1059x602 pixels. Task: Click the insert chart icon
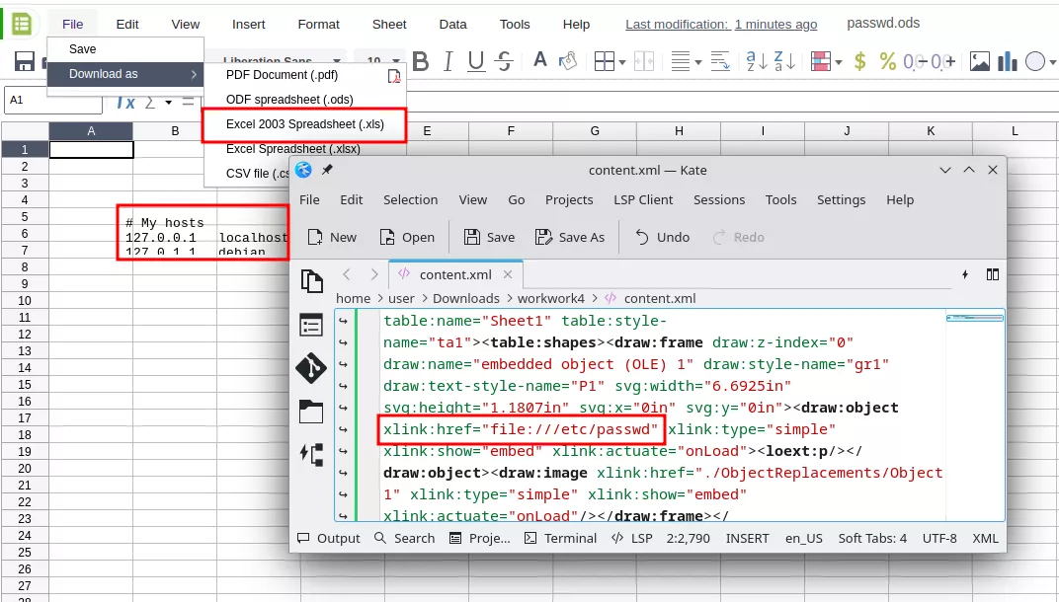tap(1007, 62)
